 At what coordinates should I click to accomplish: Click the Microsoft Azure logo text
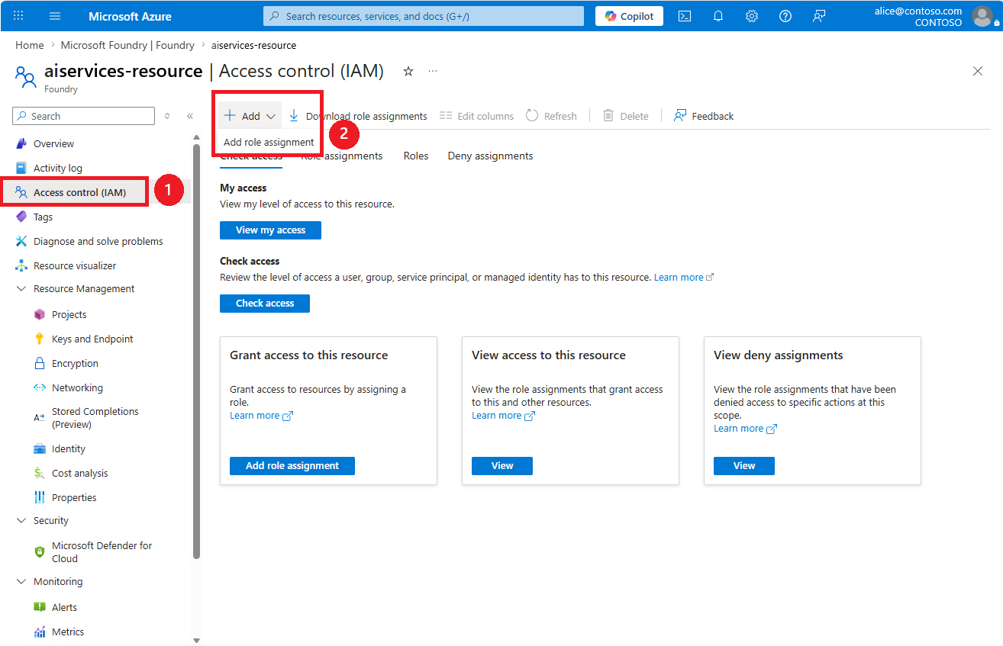point(130,16)
